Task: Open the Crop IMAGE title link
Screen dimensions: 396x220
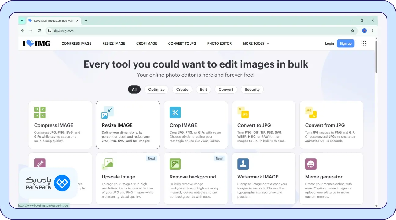Action: [183, 125]
